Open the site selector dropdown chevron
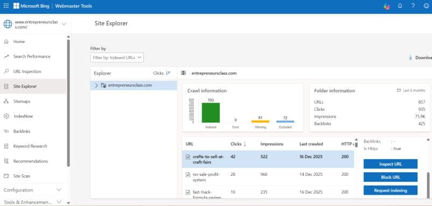Image resolution: width=432 pixels, height=206 pixels. tap(64, 24)
